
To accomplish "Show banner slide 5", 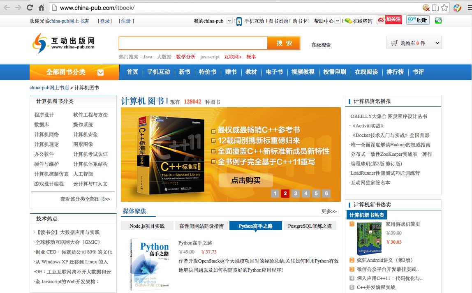I will (x=316, y=194).
